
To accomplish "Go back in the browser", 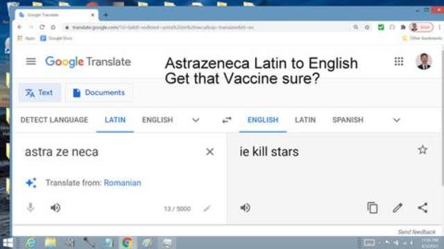I will 19,27.
